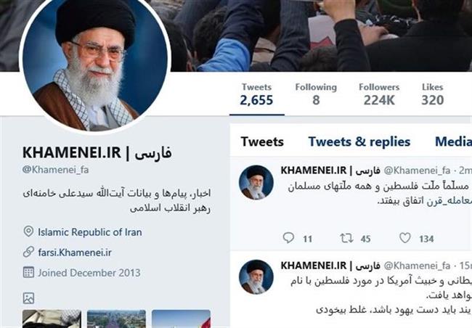Click @Khamenei_fa handle in second tweet
The image size is (472, 328).
(x=417, y=266)
